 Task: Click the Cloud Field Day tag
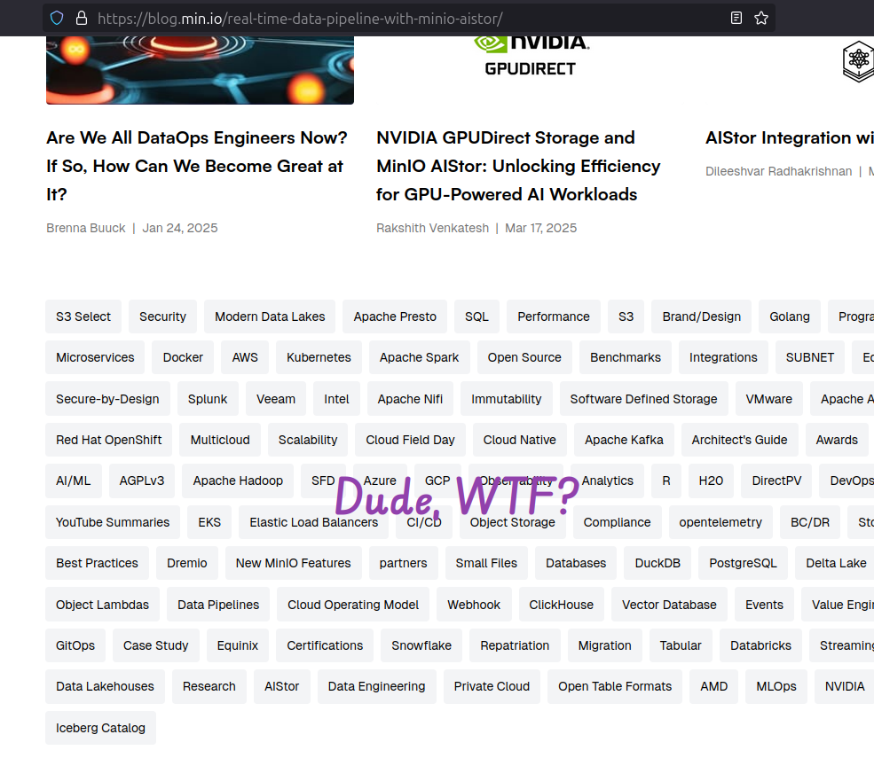(x=410, y=440)
